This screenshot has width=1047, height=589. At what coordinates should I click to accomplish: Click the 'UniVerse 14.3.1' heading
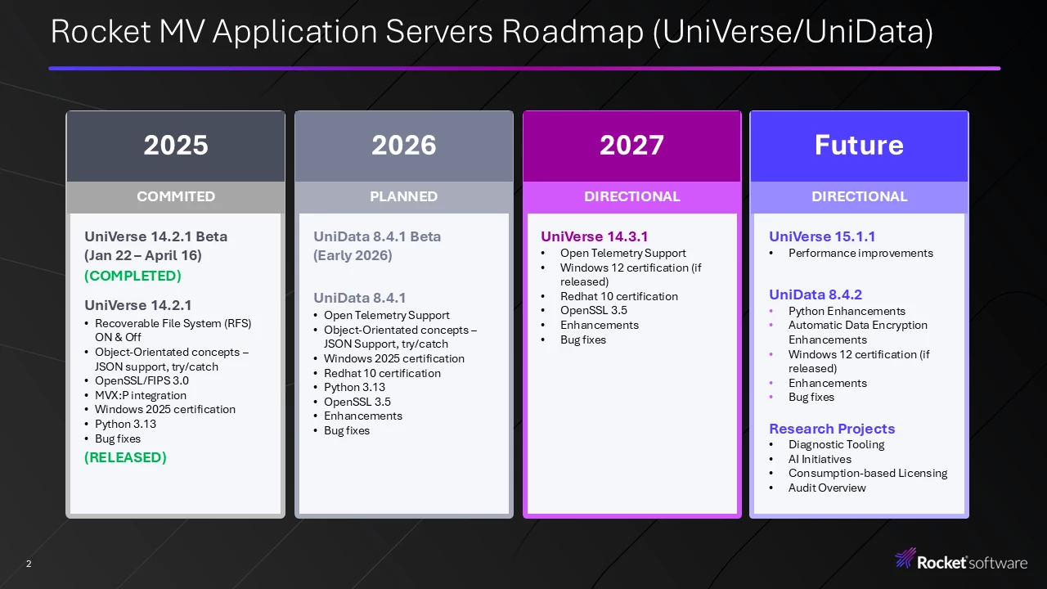point(595,236)
